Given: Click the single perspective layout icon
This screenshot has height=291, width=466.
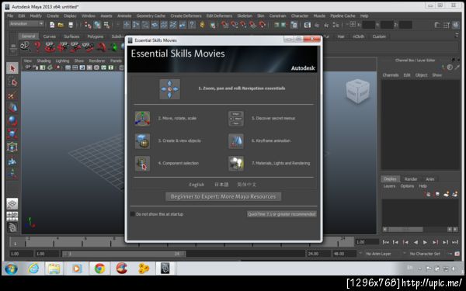Looking at the screenshot, I should [12, 203].
